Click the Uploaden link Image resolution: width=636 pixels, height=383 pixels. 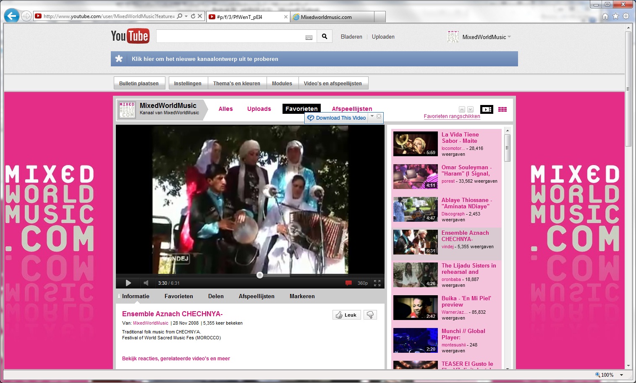pyautogui.click(x=383, y=37)
